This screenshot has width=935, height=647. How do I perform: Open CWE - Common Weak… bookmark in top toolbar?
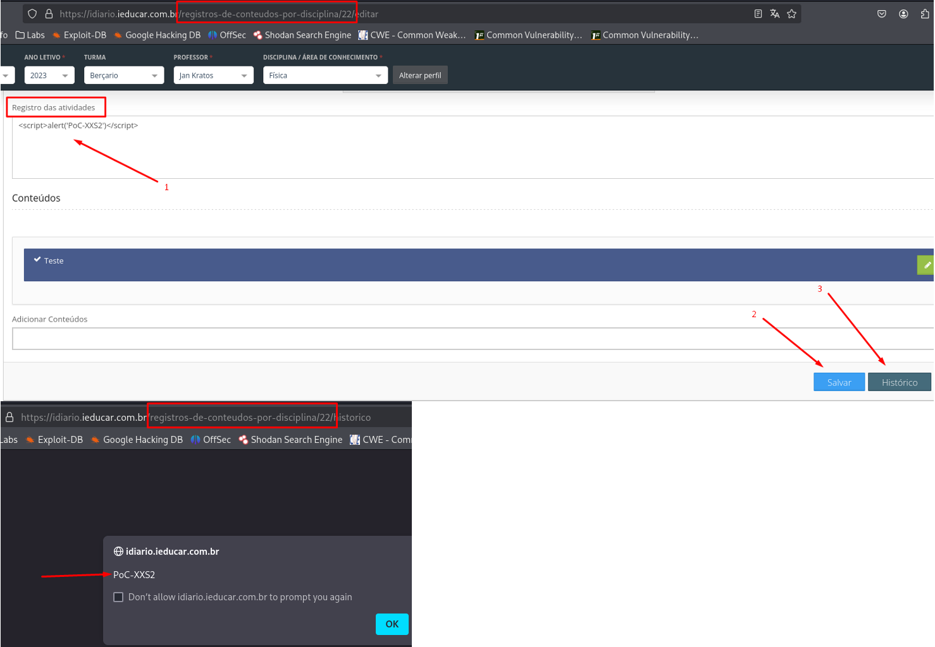(412, 35)
